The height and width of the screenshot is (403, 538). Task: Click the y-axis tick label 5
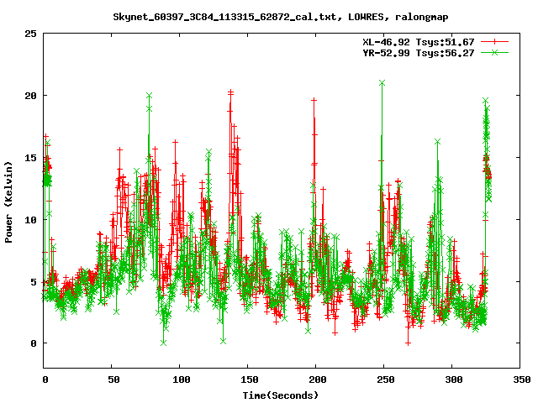34,282
